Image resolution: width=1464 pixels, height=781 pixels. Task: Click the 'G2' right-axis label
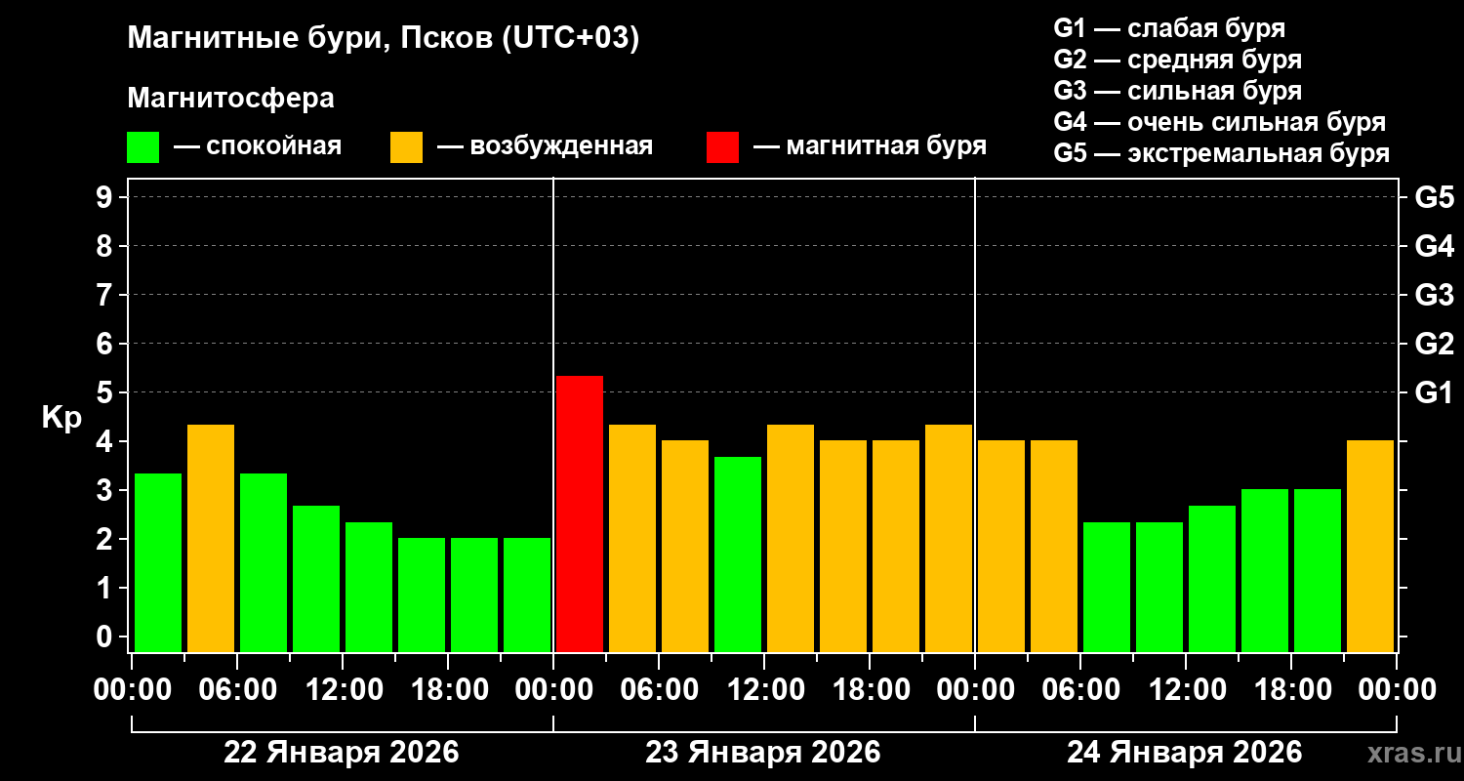[x=1434, y=344]
